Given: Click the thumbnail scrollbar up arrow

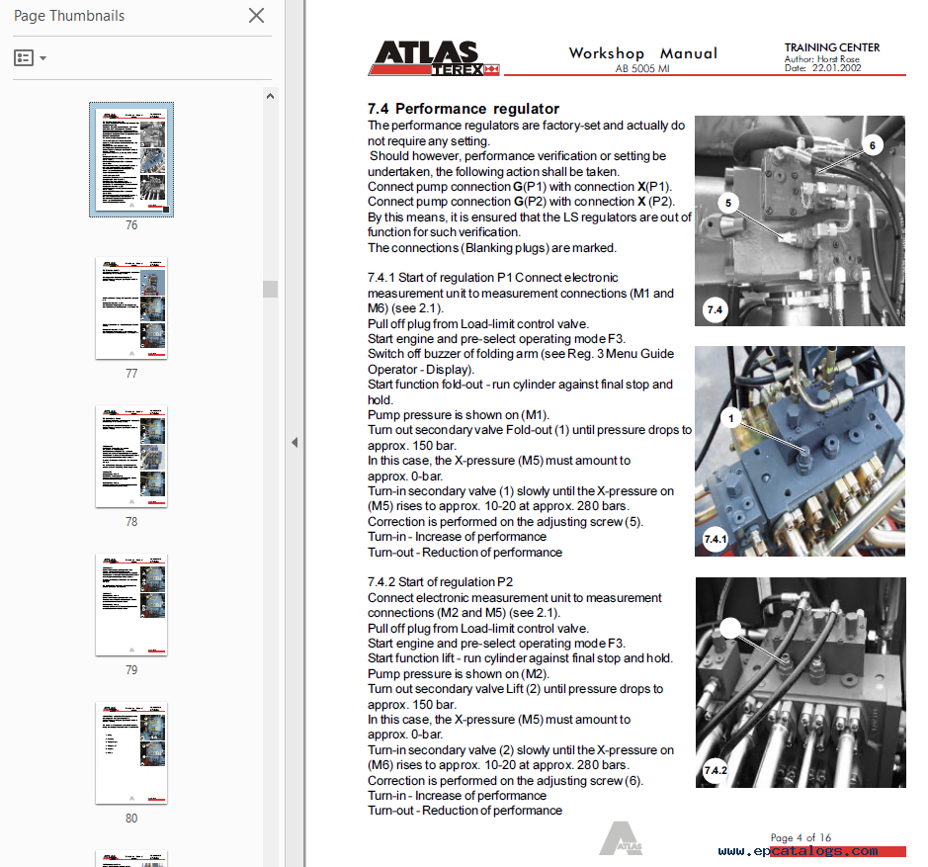Looking at the screenshot, I should coord(271,96).
